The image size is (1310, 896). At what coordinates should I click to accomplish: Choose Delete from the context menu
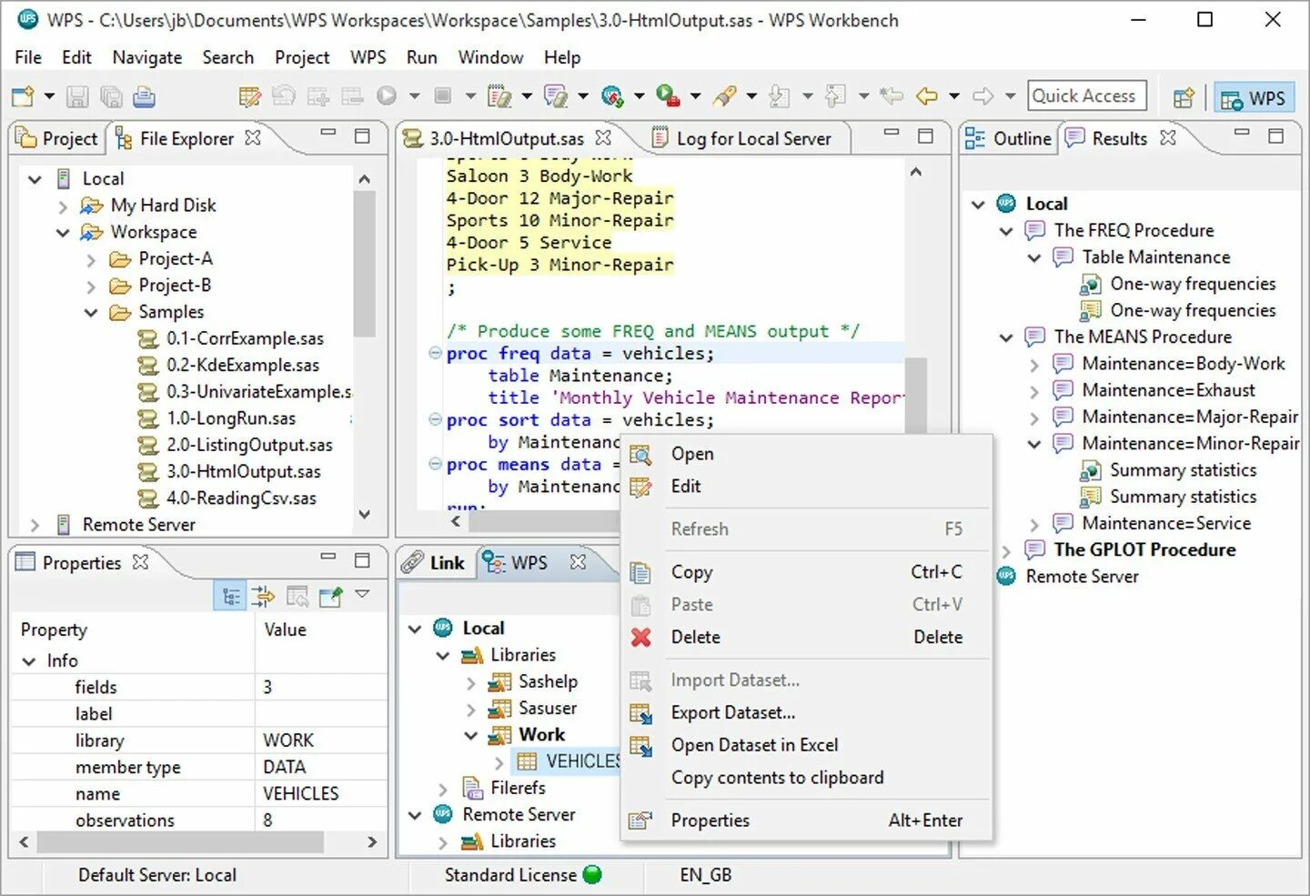pos(806,638)
